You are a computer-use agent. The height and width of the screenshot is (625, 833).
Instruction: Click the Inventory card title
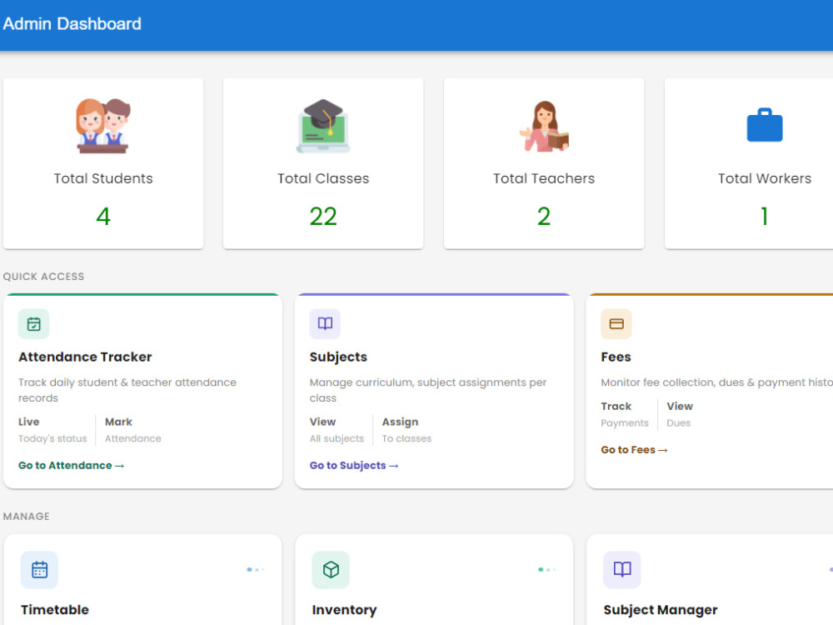tap(344, 610)
